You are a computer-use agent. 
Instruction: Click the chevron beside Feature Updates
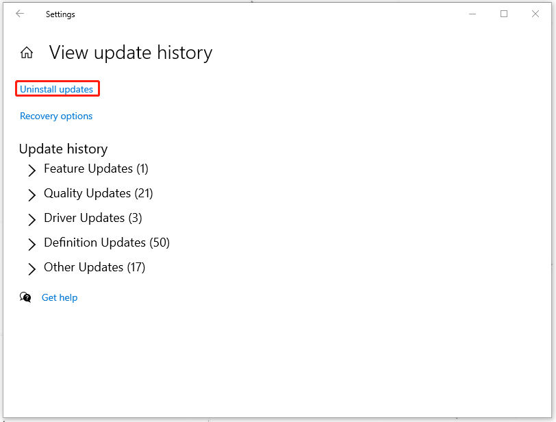[31, 170]
